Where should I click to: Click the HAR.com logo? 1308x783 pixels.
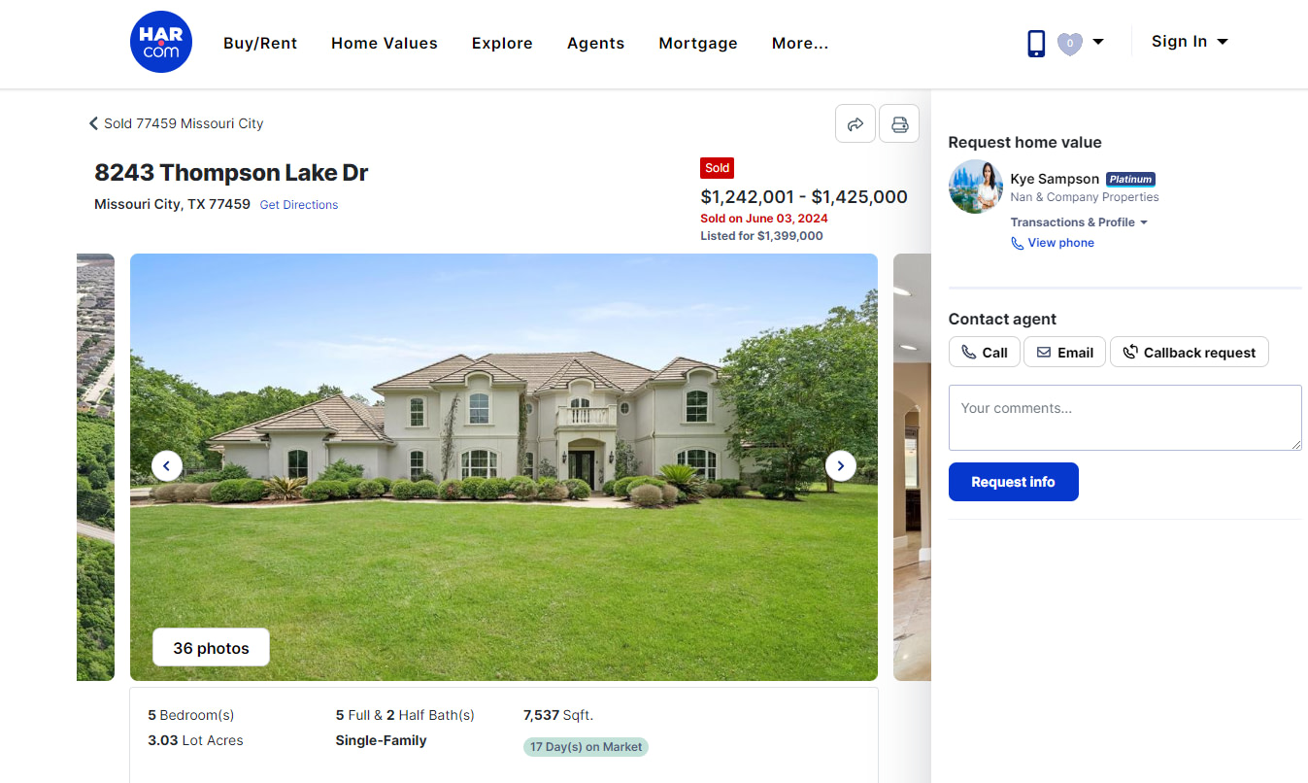(x=161, y=42)
